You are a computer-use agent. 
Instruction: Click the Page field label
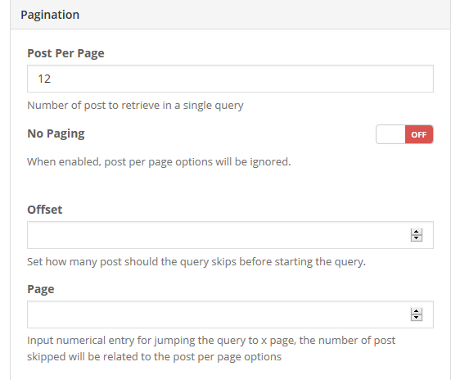pos(41,289)
